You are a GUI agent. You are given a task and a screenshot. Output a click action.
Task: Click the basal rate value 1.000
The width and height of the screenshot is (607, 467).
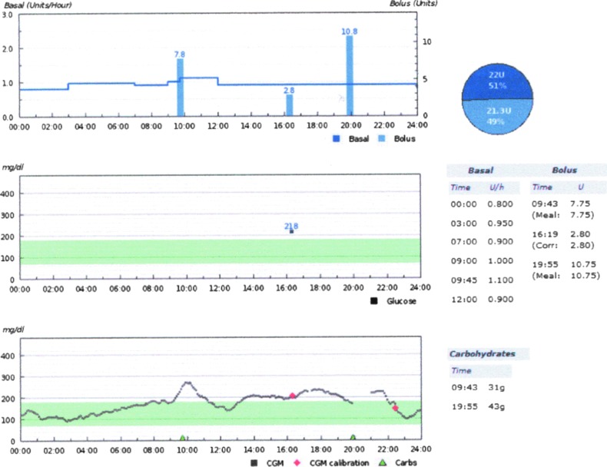[500, 261]
